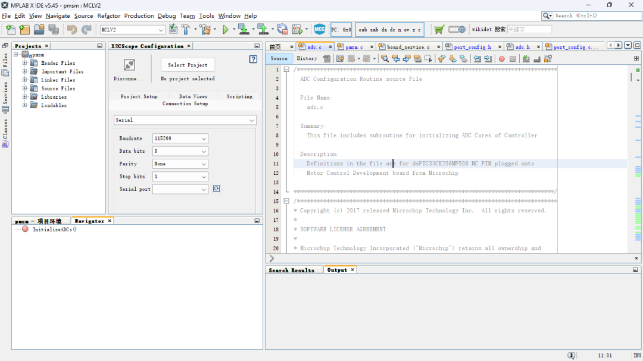Click the Source view button

click(279, 59)
